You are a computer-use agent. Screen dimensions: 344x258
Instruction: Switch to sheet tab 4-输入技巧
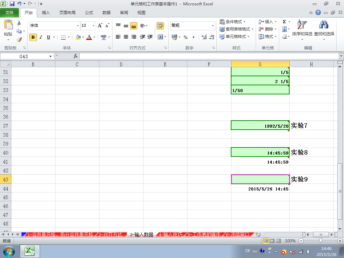pos(170,234)
